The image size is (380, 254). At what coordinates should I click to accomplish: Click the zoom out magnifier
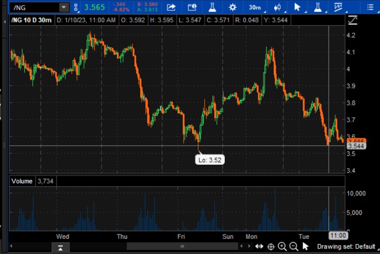coord(294,247)
